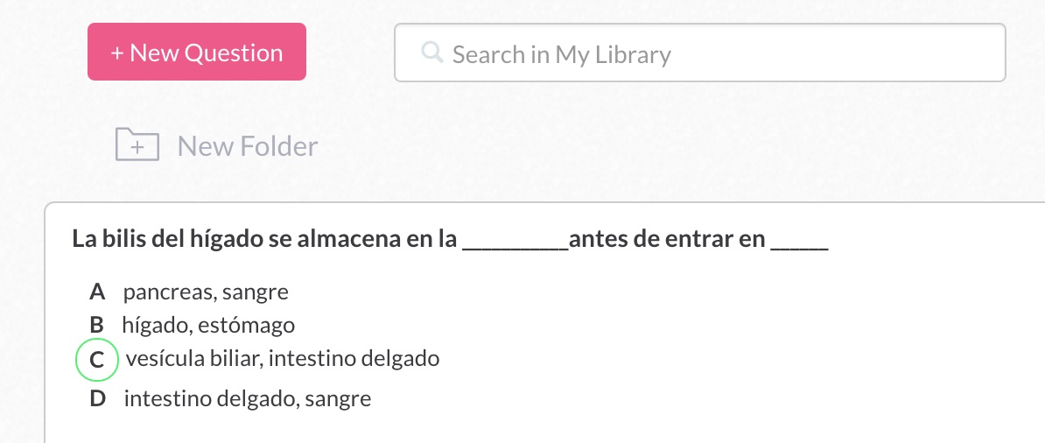Screen dimensions: 1045x443
Task: Select answer letter B
Action: [x=96, y=326]
